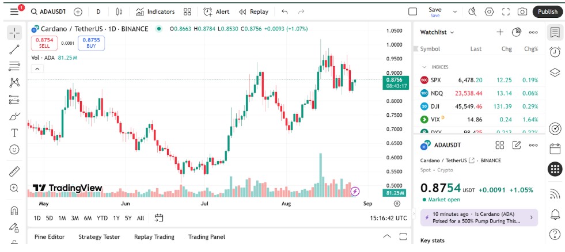Expand the Save layout dropdown arrow

pos(455,12)
